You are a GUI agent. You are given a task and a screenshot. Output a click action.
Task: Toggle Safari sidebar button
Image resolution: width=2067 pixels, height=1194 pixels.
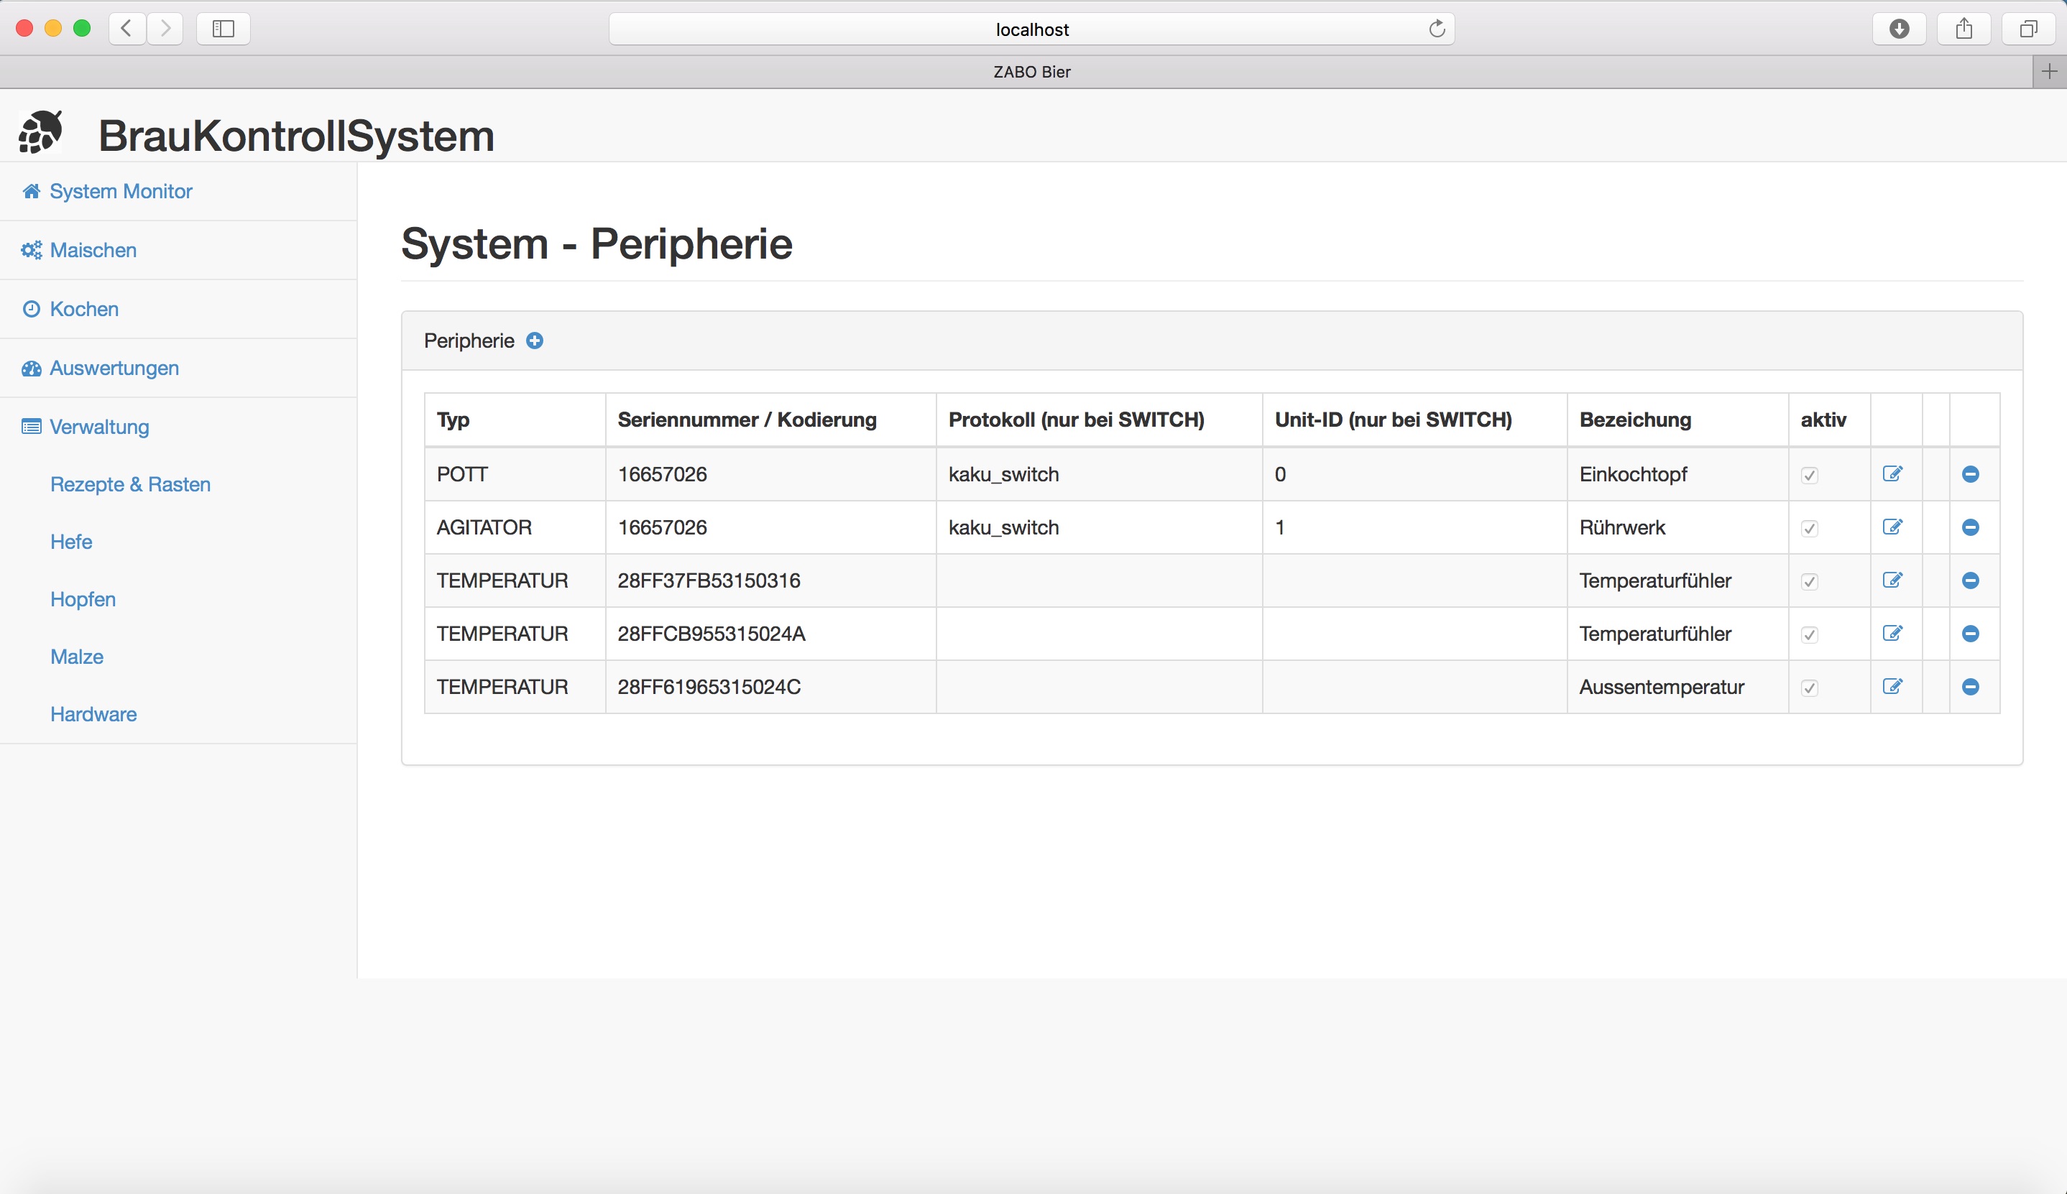pyautogui.click(x=223, y=29)
